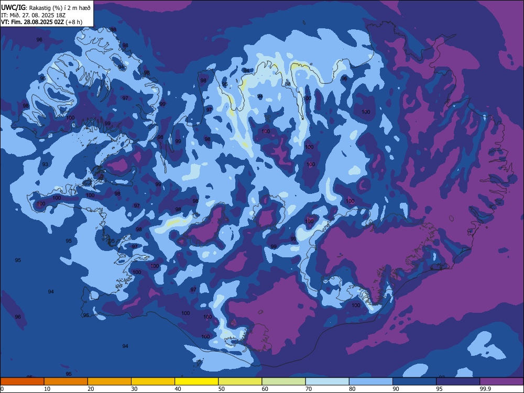Click the map humidity value '93'

click(45, 164)
